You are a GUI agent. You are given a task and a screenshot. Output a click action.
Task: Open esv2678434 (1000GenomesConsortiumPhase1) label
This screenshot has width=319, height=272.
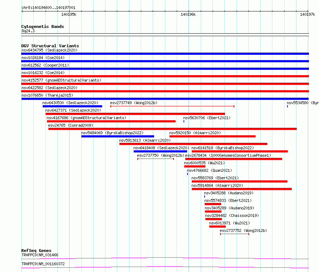point(228,155)
